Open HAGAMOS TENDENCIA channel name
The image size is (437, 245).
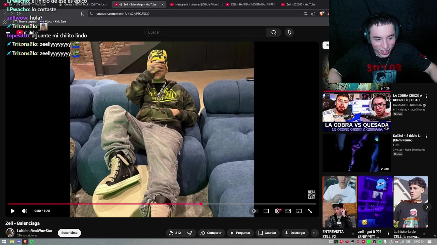(x=407, y=105)
